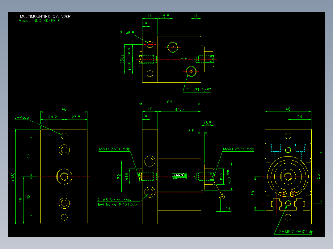Click the (30) reference dimension
The image size is (333, 249).
click(122, 59)
